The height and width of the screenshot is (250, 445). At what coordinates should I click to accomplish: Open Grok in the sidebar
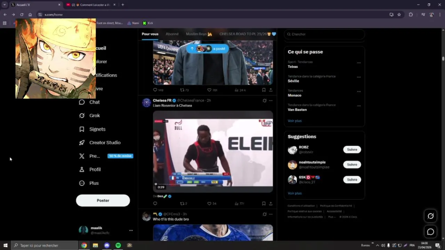click(x=89, y=116)
